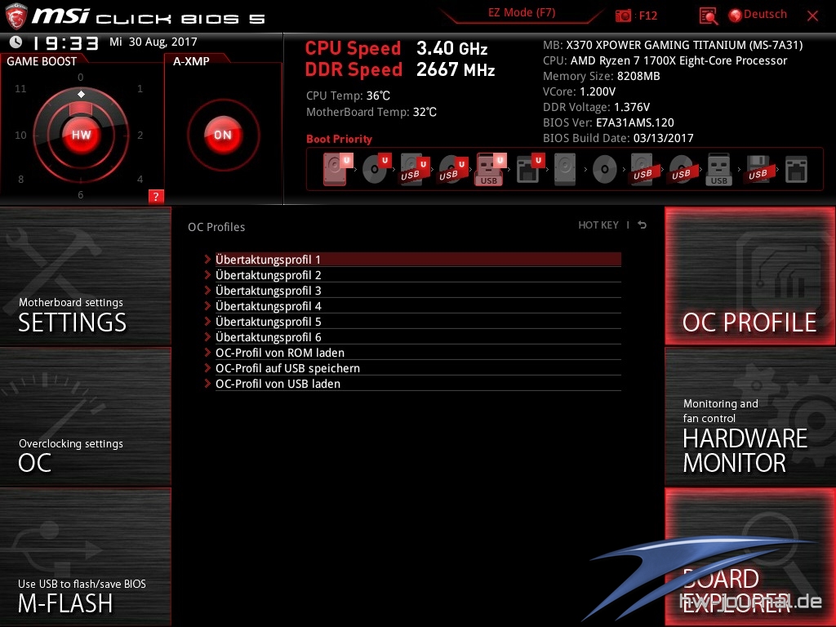Select OC-Profil auf USB speichern
Viewport: 836px width, 627px height.
(287, 368)
